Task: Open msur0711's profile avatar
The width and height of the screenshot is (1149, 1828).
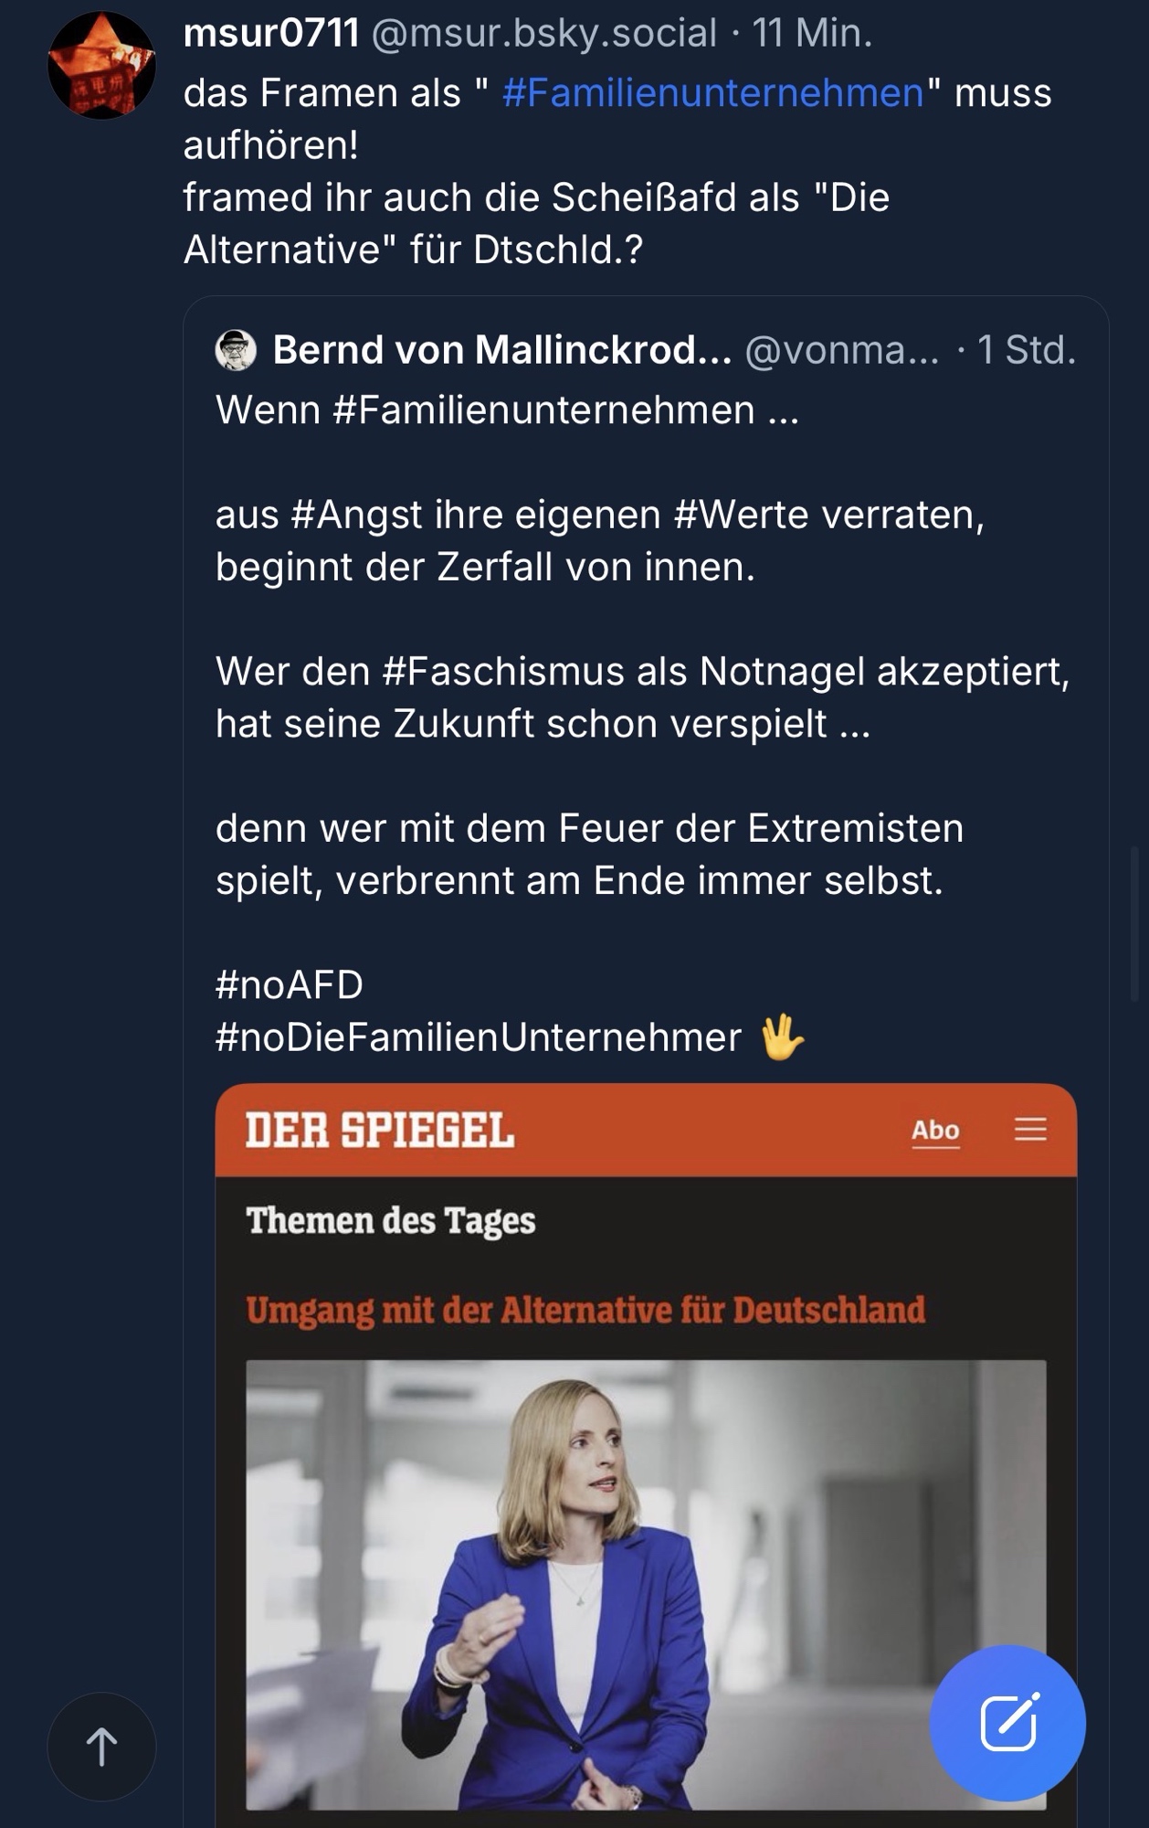Action: 101,67
